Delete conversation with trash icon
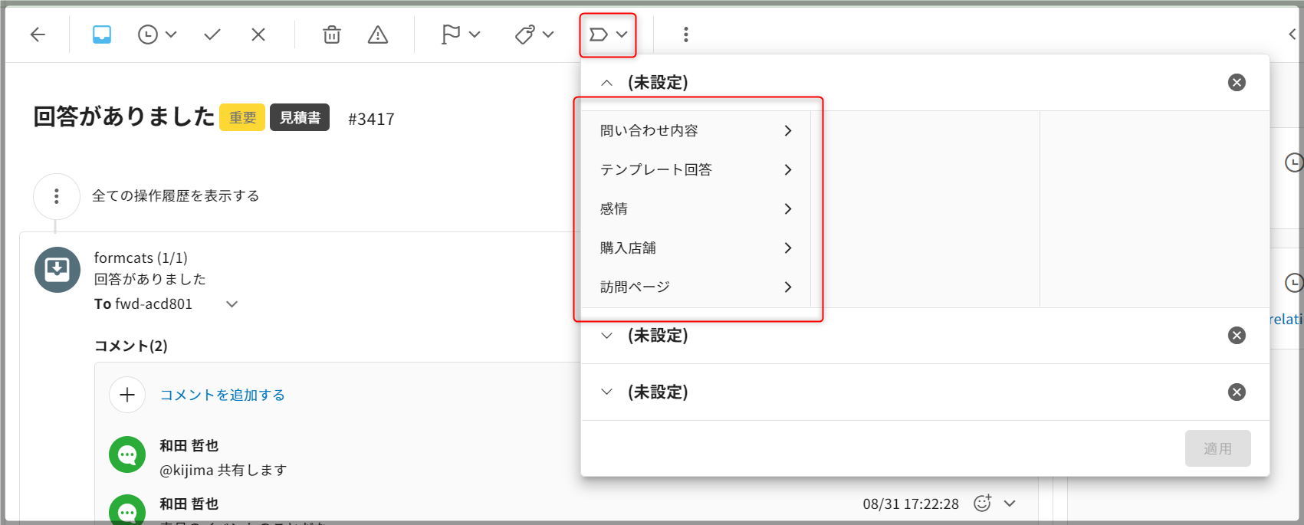 (331, 34)
